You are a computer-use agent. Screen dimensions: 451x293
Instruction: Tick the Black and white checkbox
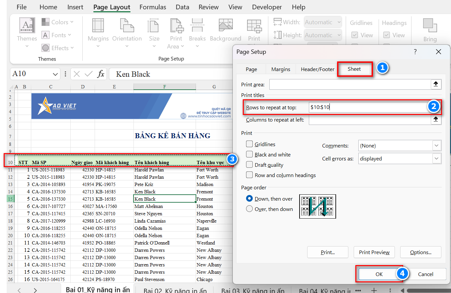[249, 154]
